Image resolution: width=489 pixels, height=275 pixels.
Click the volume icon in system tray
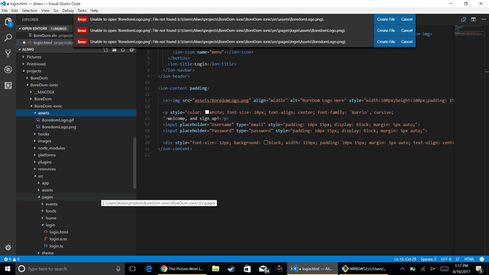coord(432,269)
